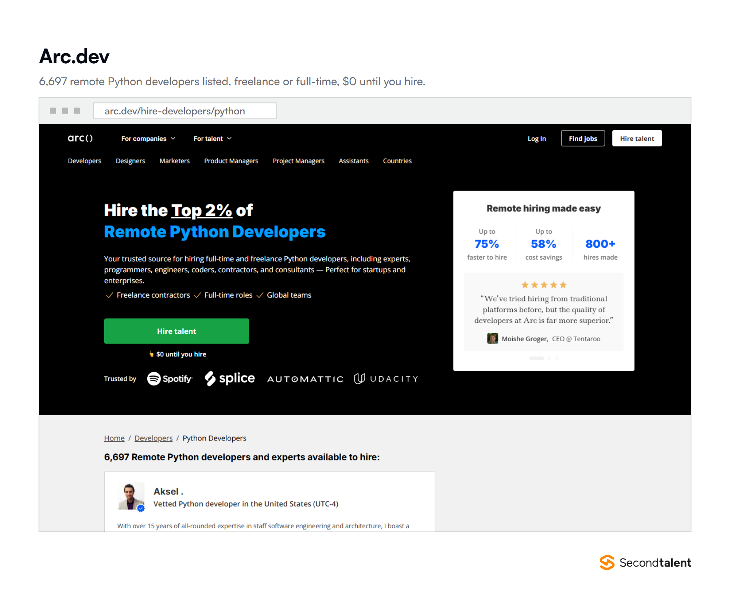The width and height of the screenshot is (730, 606).
Task: Click 'Python Developers' breadcrumb text
Action: (x=214, y=438)
